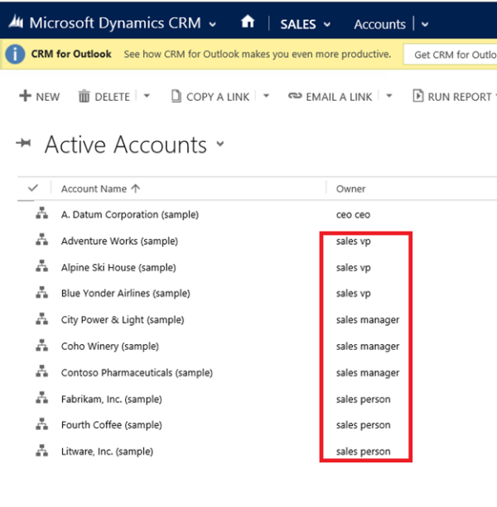Sort by the Account Name column header
The height and width of the screenshot is (507, 497).
click(94, 189)
